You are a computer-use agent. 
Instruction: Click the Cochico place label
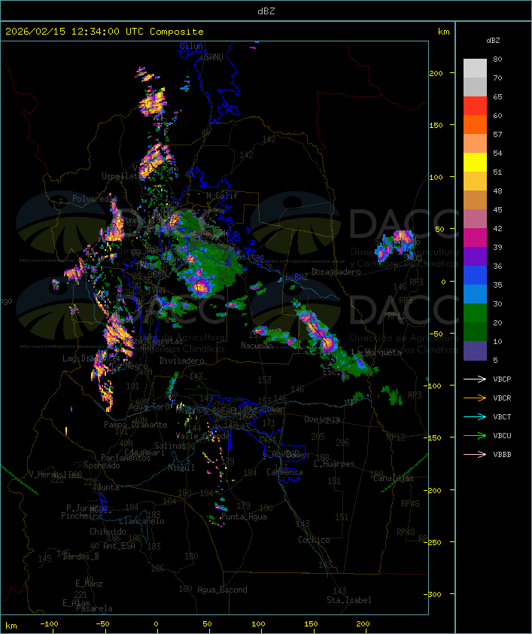pyautogui.click(x=314, y=540)
